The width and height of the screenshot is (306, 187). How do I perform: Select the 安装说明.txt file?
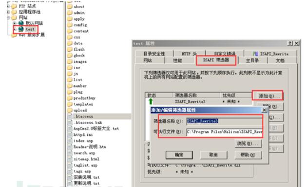tap(86, 177)
